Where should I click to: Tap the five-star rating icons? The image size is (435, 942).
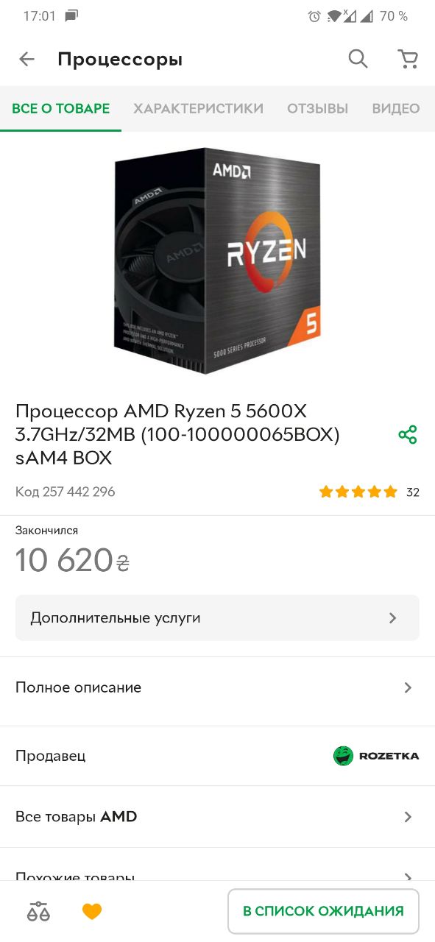pyautogui.click(x=358, y=492)
